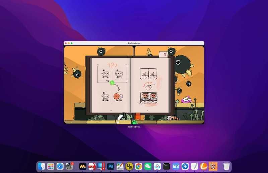This screenshot has width=268, height=173.
Task: Open Finder from the dock
Action: (x=41, y=166)
